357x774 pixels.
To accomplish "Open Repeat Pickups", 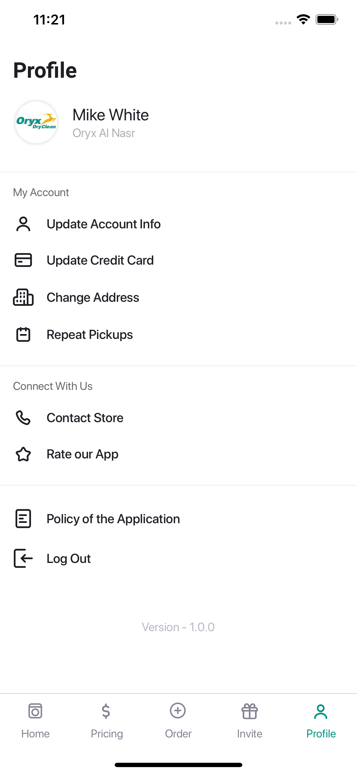I will tap(178, 334).
